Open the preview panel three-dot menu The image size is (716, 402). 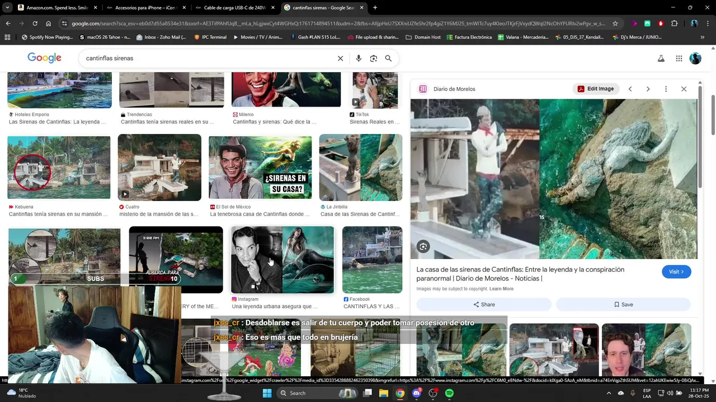pyautogui.click(x=666, y=89)
